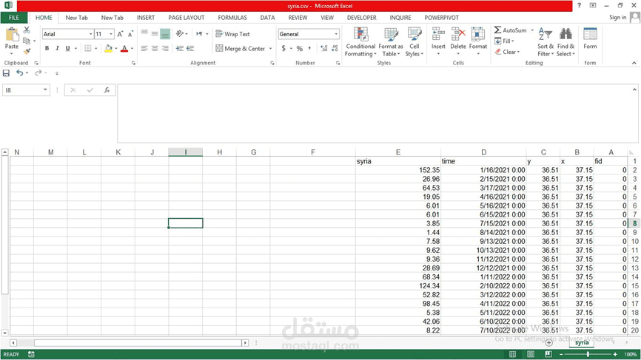Click Undo arrow icon
The width and height of the screenshot is (641, 360).
(x=19, y=73)
